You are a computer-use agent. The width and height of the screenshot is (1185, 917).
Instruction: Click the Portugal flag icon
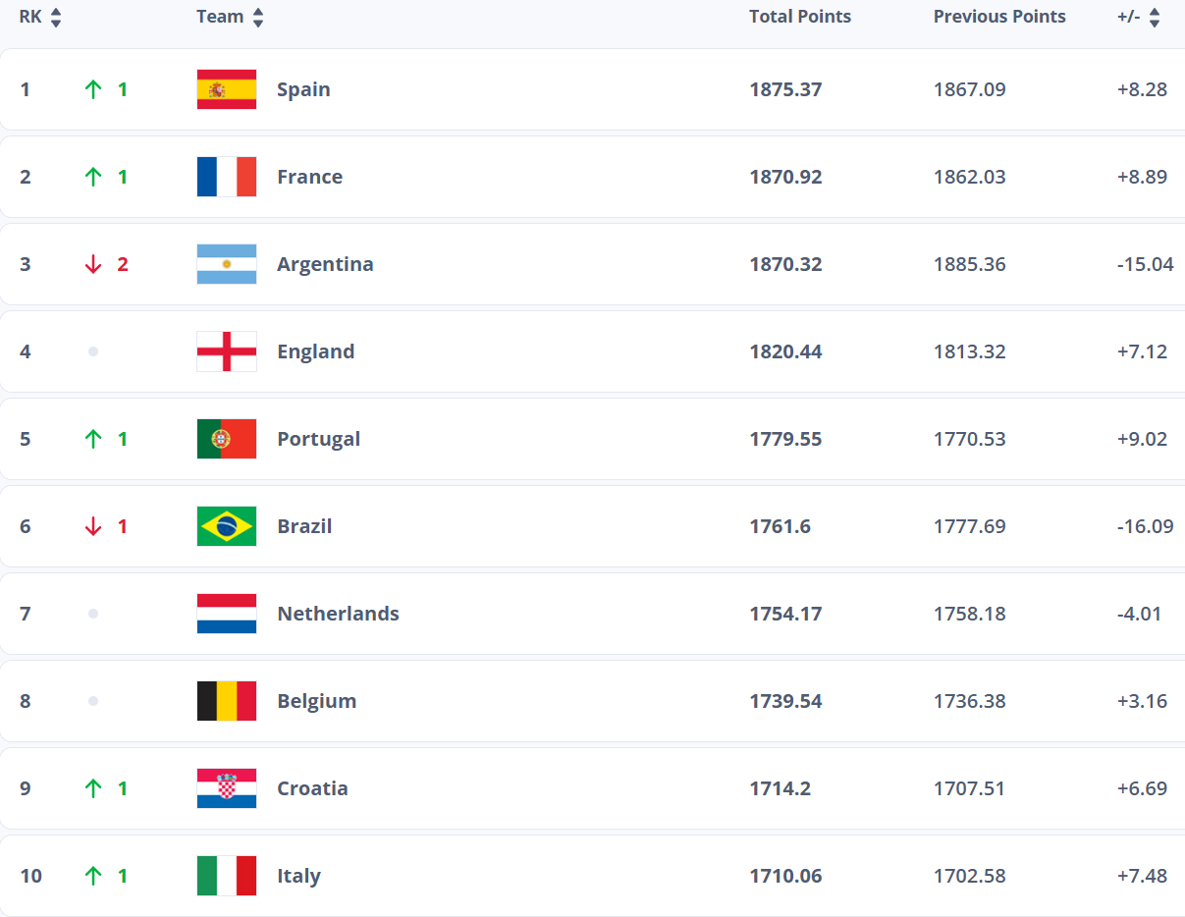[x=227, y=439]
